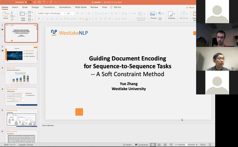Switch to the Slide Show tab

[x=81, y=7]
